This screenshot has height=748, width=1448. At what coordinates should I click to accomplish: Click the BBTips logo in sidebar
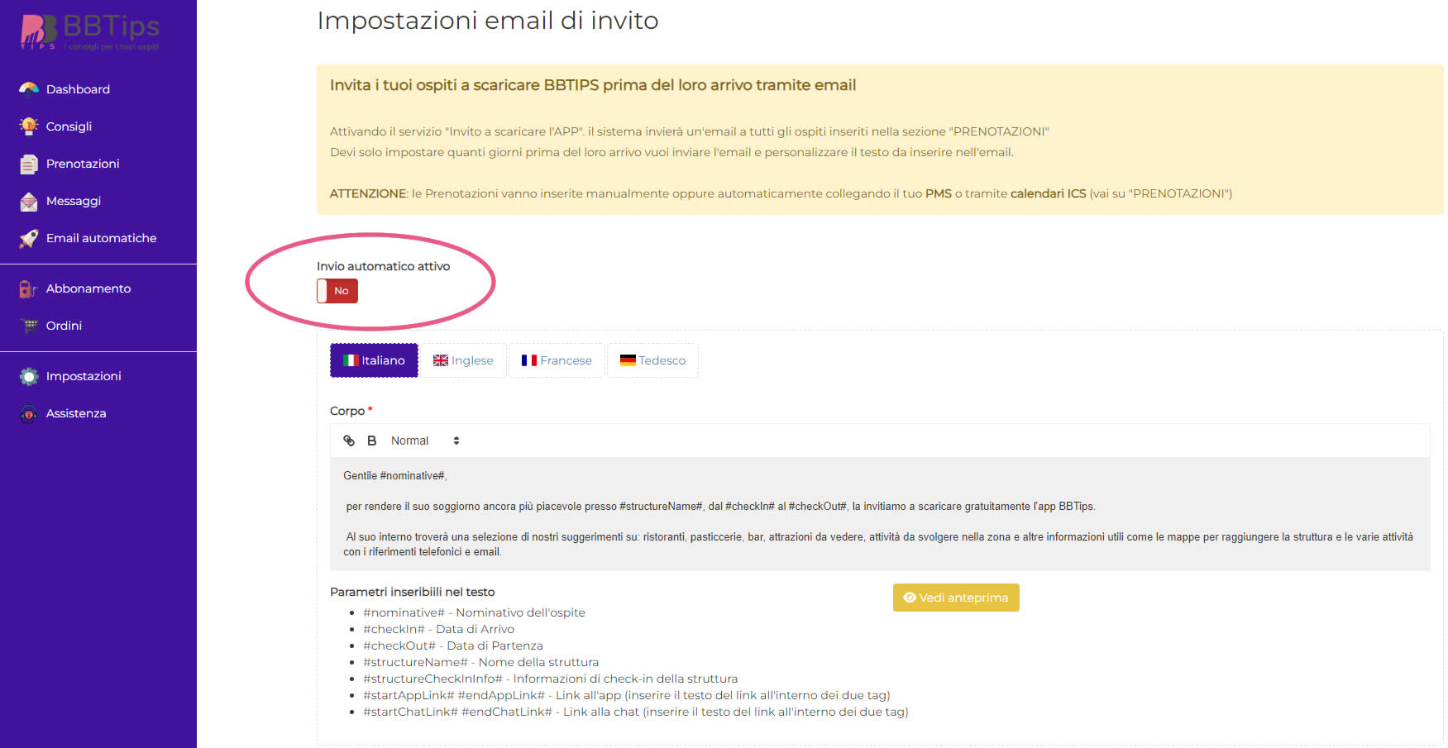coord(90,31)
